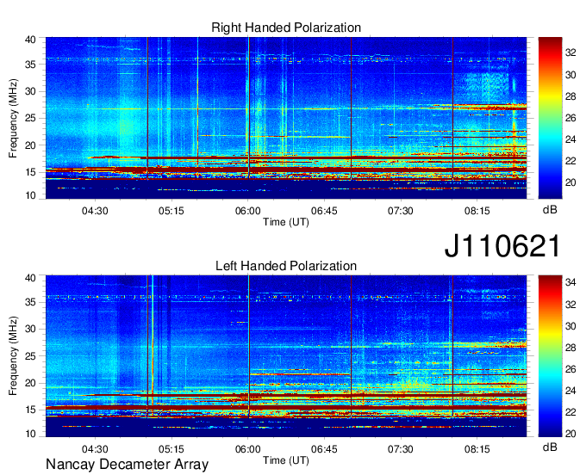
Task: Click the dB unit label under top colorbar
Action: [550, 210]
